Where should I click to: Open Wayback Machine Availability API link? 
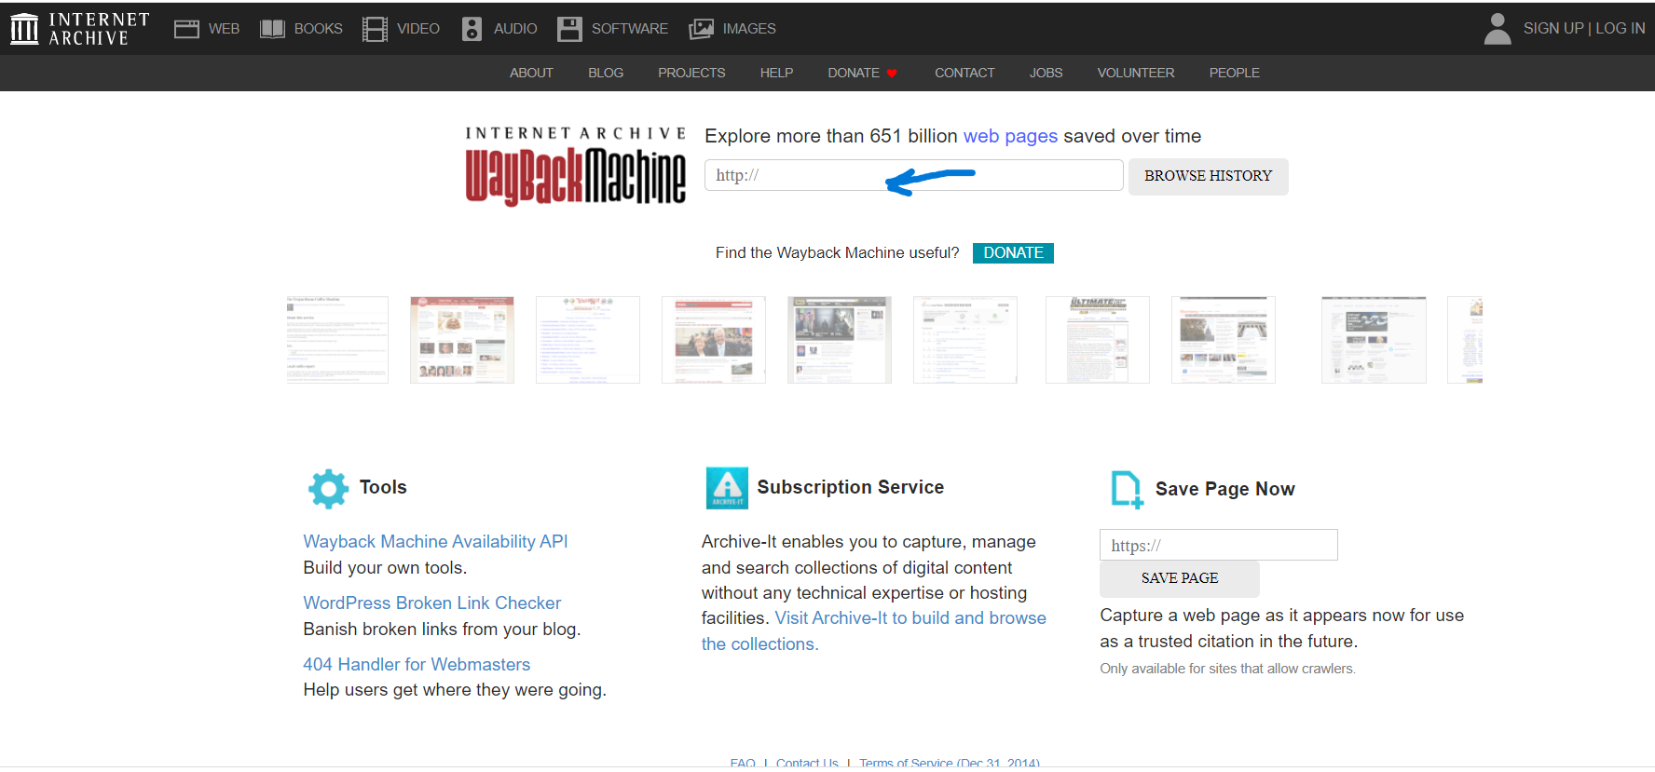pos(435,541)
